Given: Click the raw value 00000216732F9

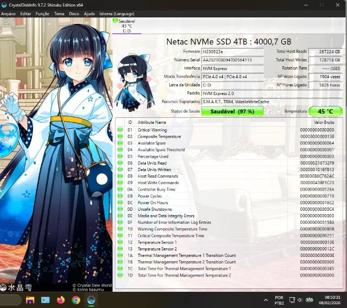Looking at the screenshot, I should (x=317, y=163).
